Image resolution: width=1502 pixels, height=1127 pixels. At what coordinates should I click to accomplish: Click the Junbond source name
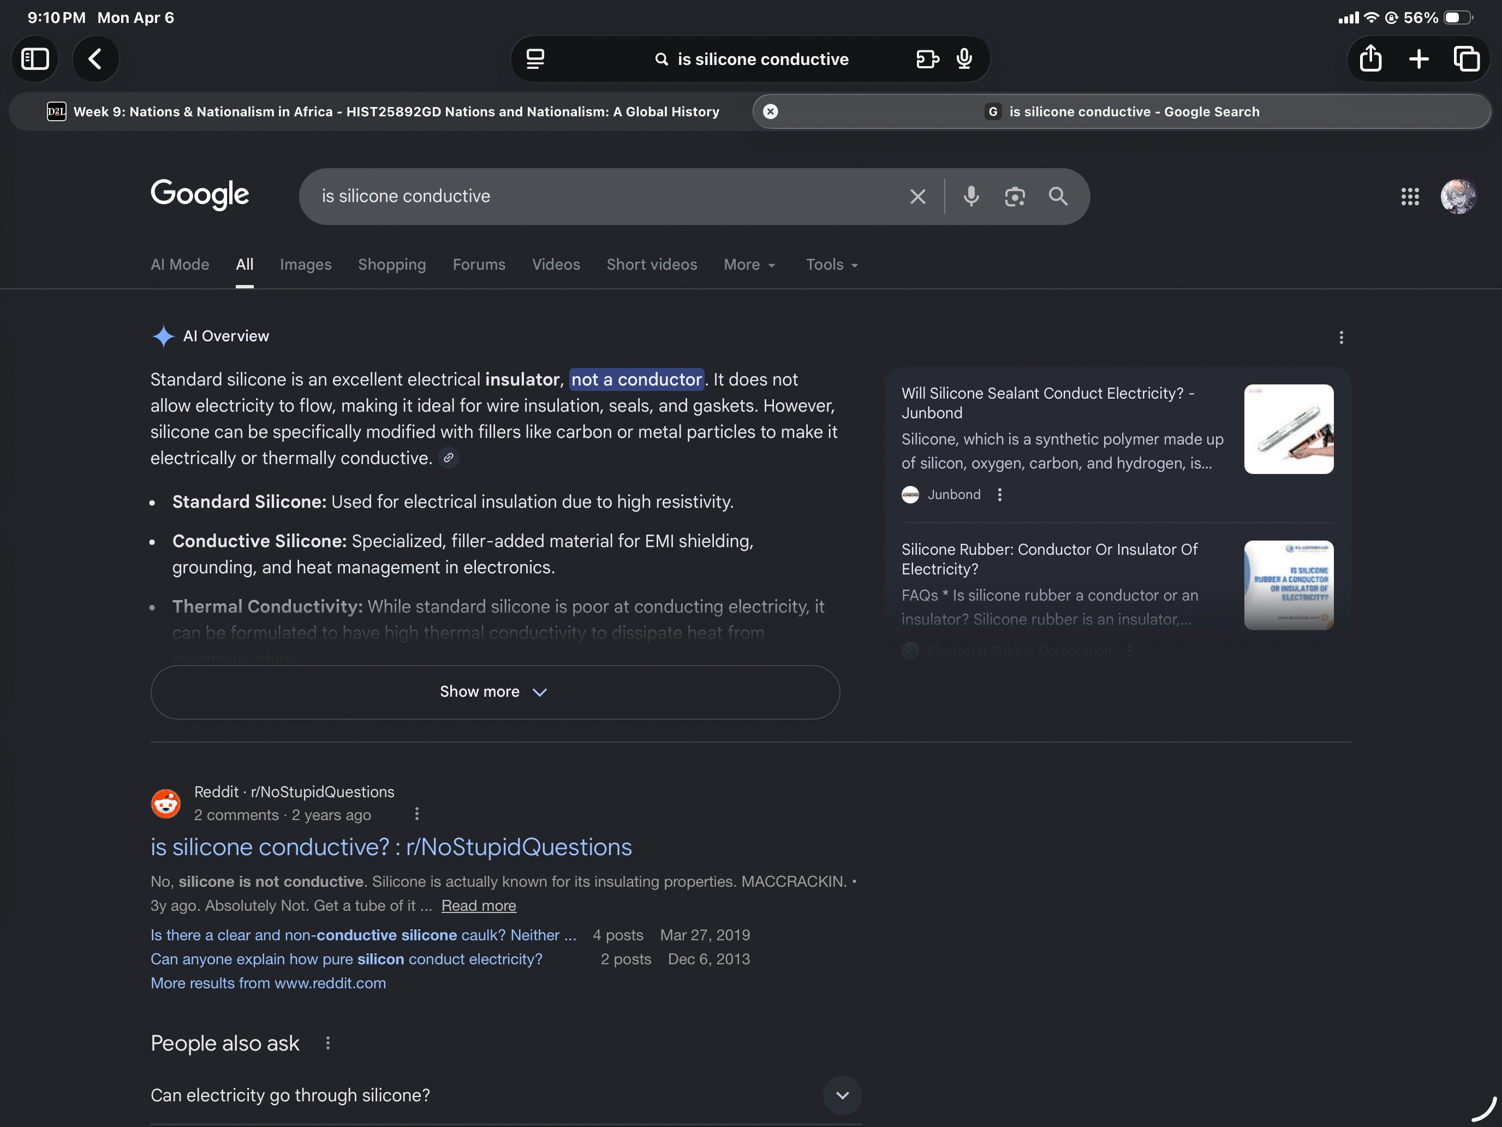pos(953,495)
